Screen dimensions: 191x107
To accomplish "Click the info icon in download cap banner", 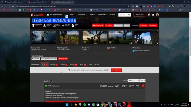I will pyautogui.click(x=69, y=70).
